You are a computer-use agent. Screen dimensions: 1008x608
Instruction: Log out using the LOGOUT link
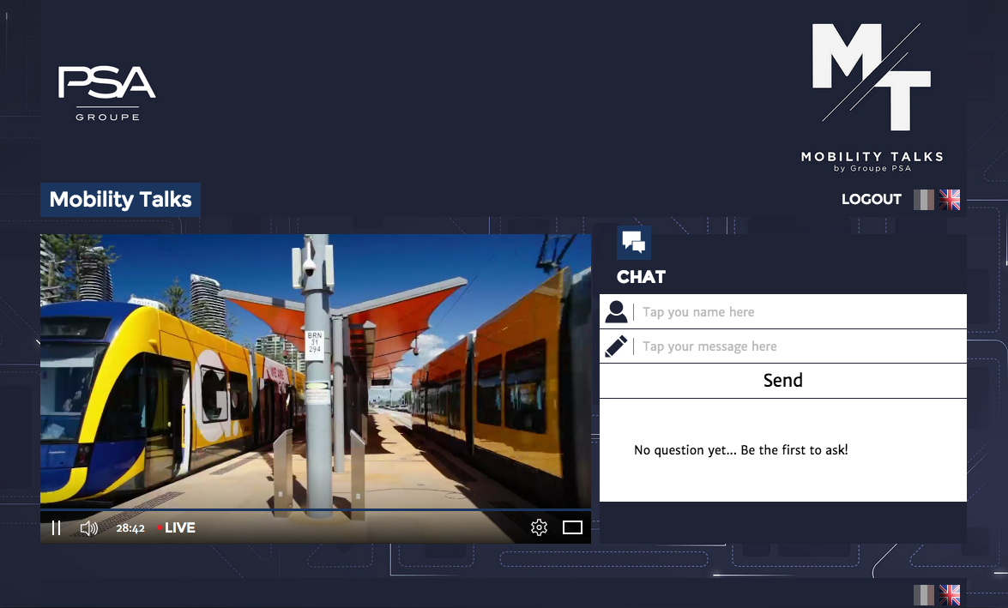coord(871,199)
